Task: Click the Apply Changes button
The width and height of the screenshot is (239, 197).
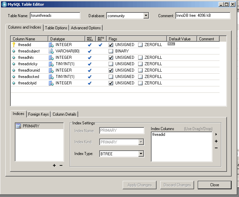Action: pyautogui.click(x=140, y=185)
